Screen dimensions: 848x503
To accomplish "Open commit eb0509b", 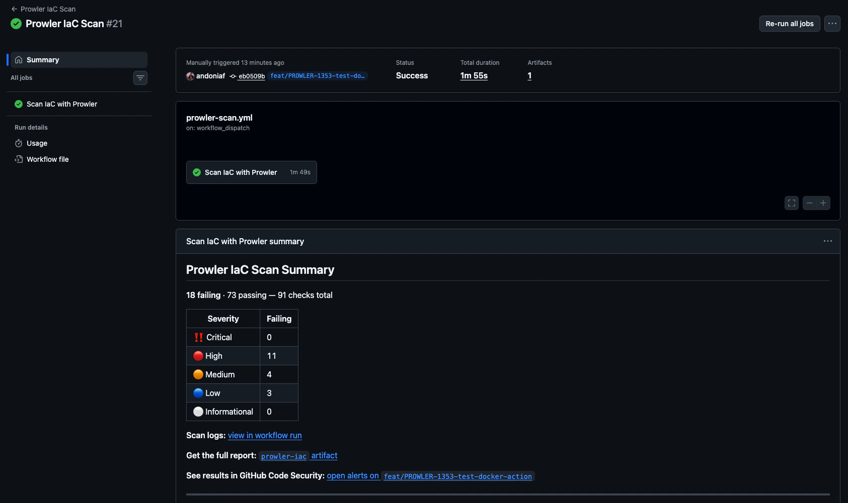I will tap(252, 76).
